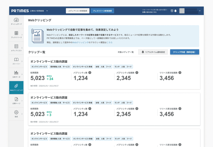
Task: Select the Webクリッピング paperclip icon
Action: click(16, 86)
